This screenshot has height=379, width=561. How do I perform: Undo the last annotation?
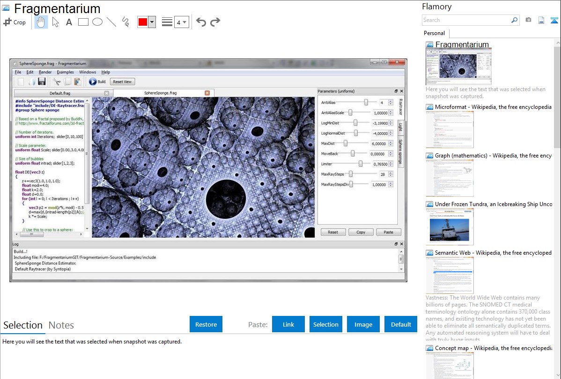tap(201, 22)
